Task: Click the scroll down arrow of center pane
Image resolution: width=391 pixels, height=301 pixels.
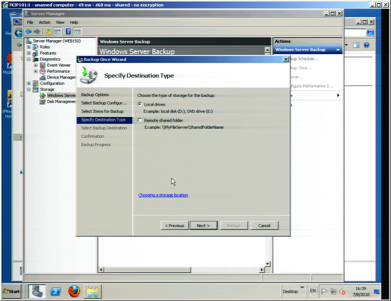Action: pyautogui.click(x=267, y=264)
